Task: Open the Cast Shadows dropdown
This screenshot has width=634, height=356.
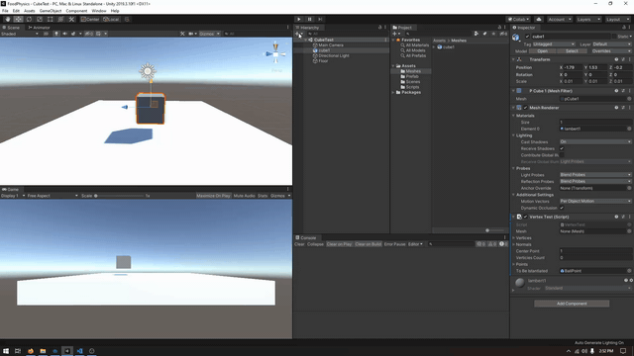Action: coord(595,142)
